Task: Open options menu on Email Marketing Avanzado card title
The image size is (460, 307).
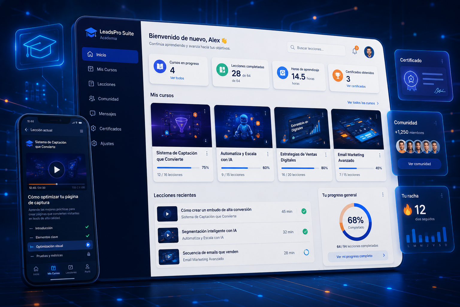Action: point(380,155)
